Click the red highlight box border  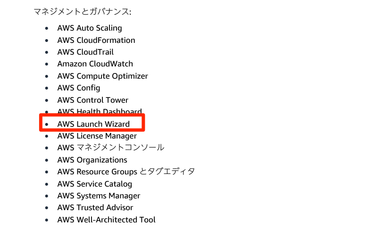coord(92,114)
